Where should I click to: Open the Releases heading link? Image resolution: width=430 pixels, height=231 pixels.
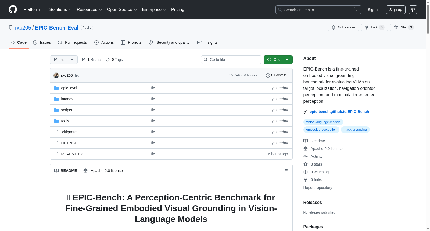coord(313,203)
